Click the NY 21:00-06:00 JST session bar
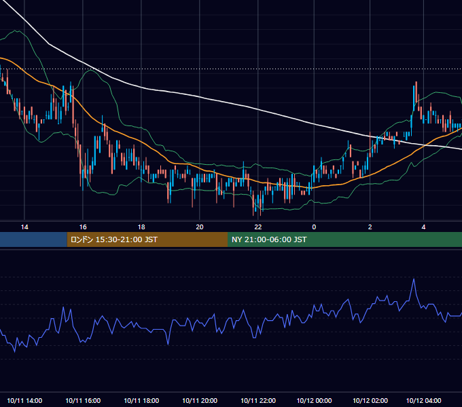The image size is (462, 407). 344,239
